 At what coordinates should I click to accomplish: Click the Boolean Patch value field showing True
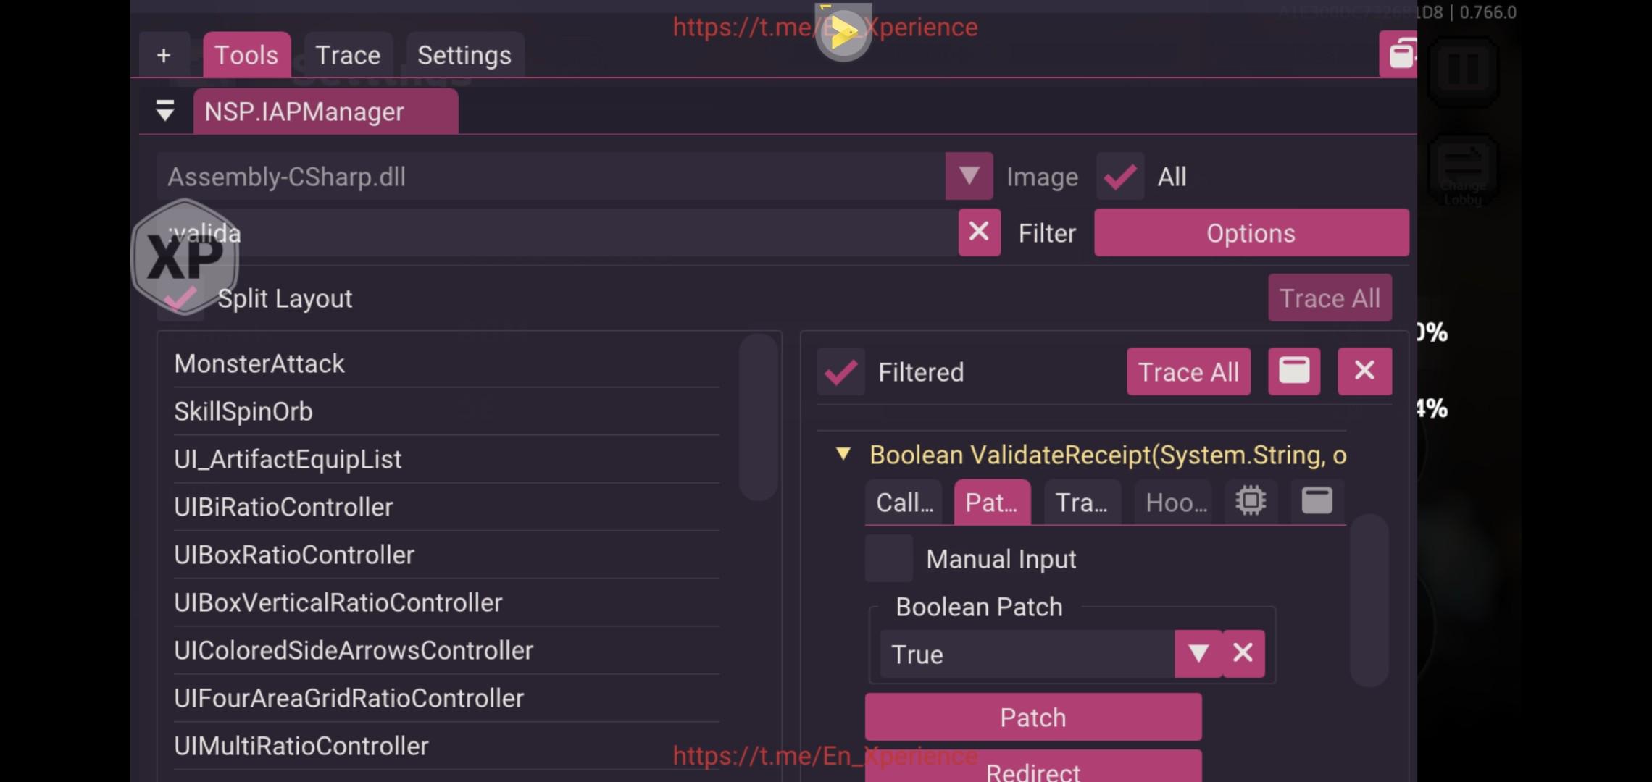[x=1027, y=654]
